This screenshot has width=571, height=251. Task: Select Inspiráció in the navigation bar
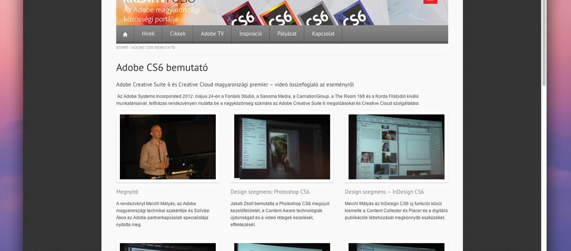250,34
